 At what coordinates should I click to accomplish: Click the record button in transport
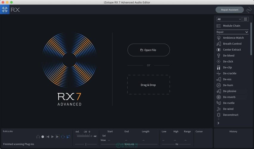tap(43, 137)
